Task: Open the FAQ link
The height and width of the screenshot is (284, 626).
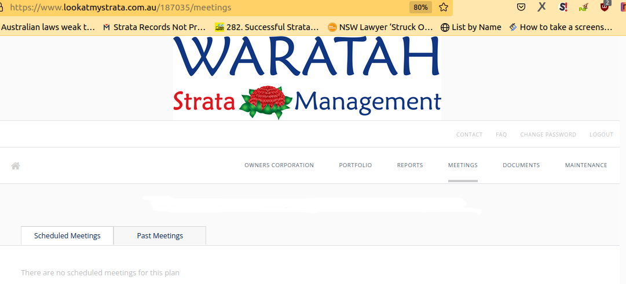Action: click(x=501, y=134)
